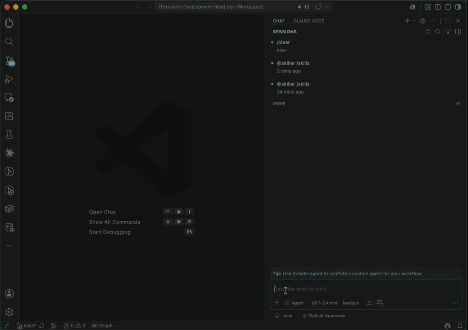Open chat settings gear in panel header
The height and width of the screenshot is (330, 468).
pos(422,21)
